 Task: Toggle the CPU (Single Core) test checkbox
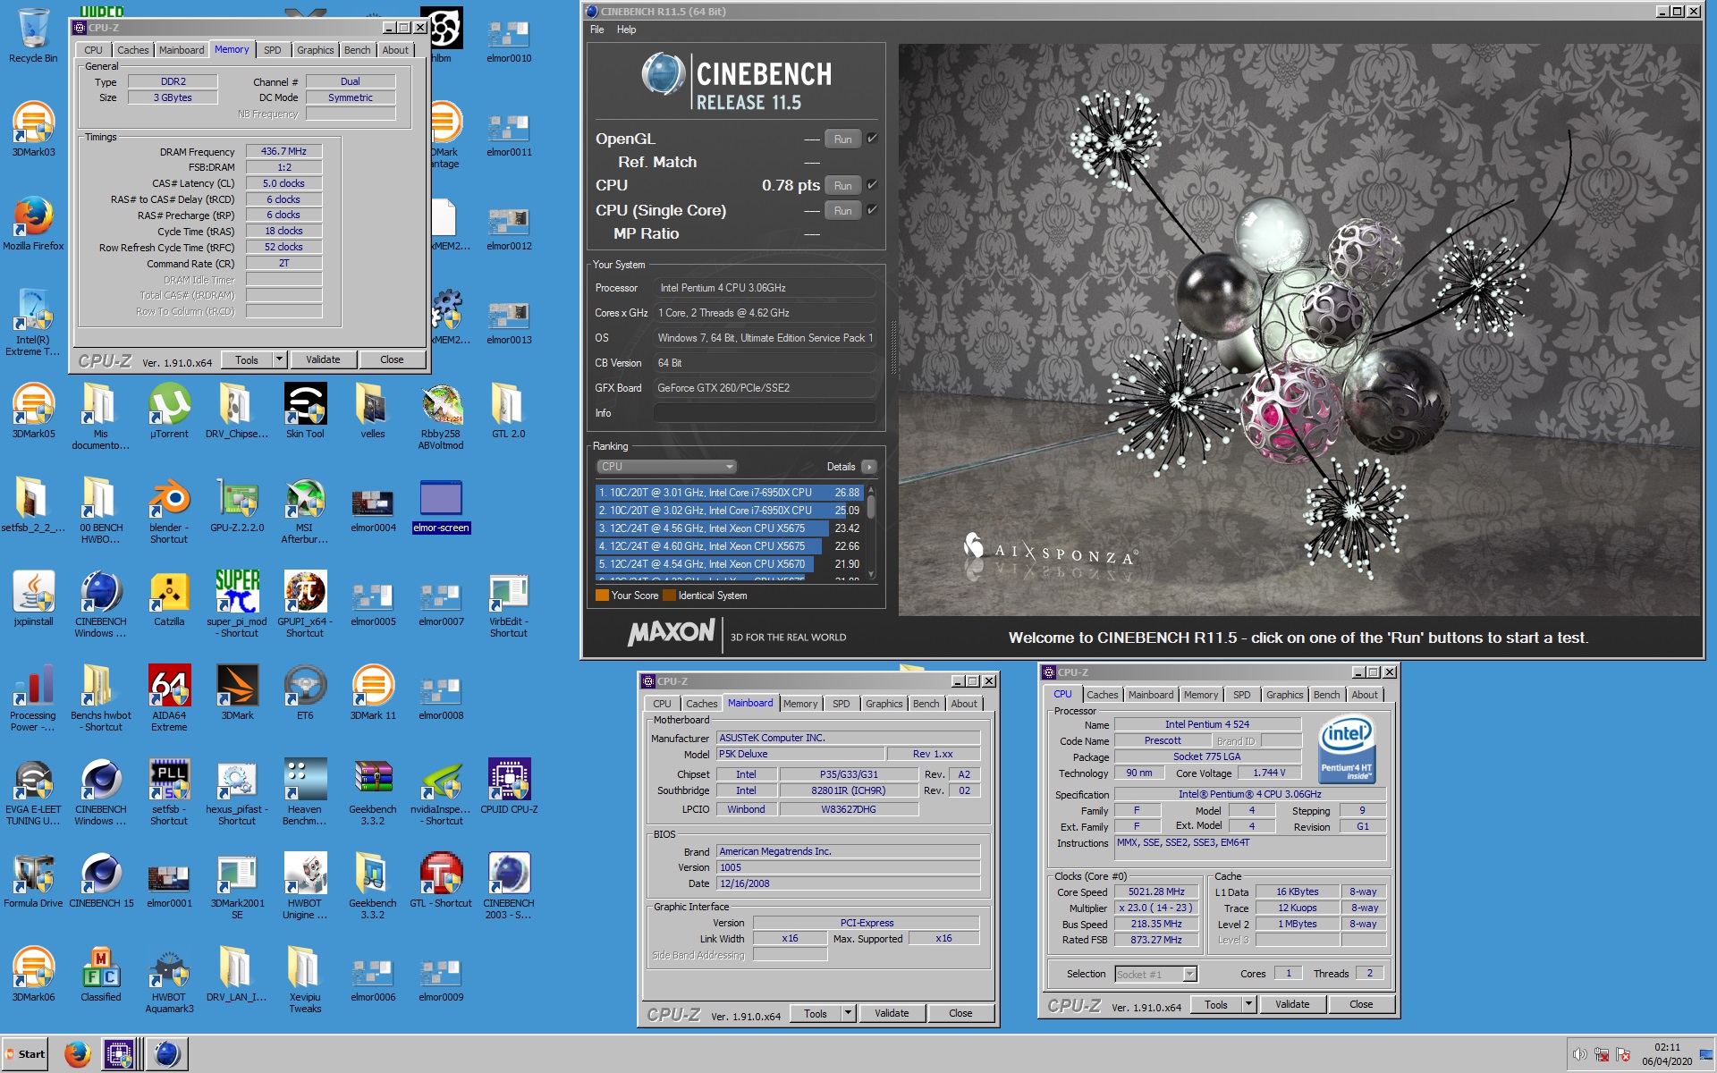click(x=872, y=210)
